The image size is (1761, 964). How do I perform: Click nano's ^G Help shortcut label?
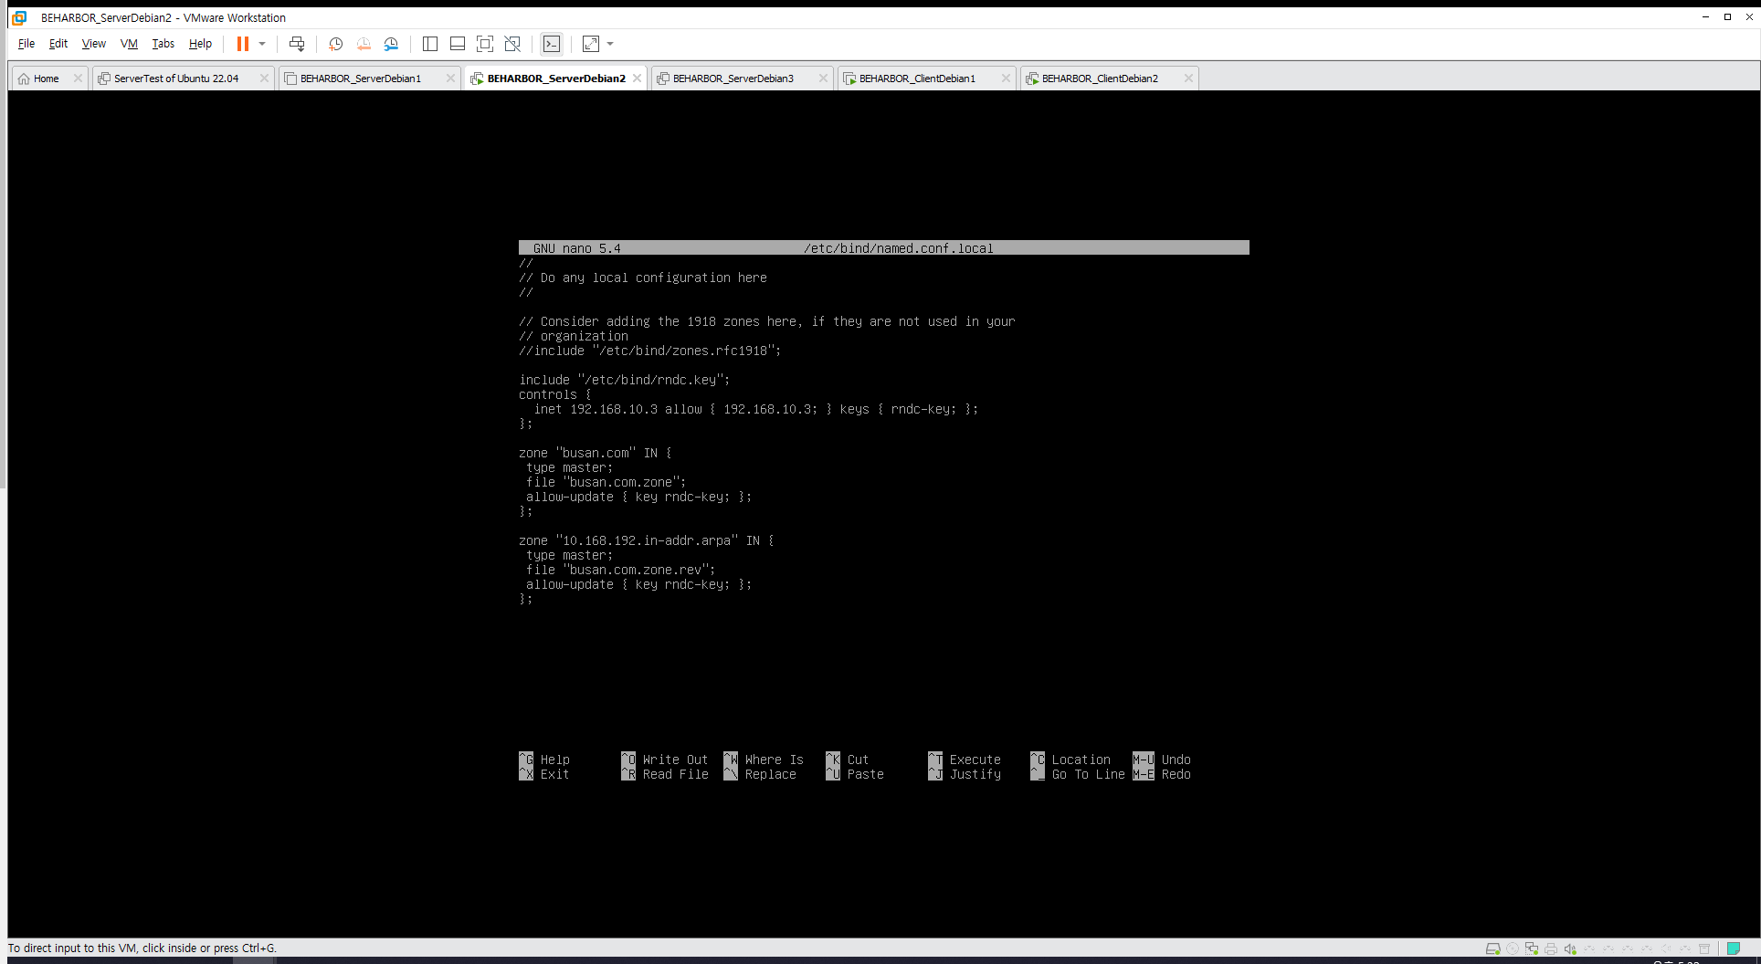(544, 760)
